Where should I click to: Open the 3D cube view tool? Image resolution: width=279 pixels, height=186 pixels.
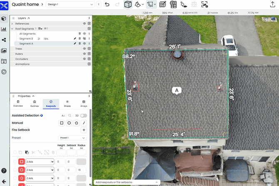[x=128, y=5]
